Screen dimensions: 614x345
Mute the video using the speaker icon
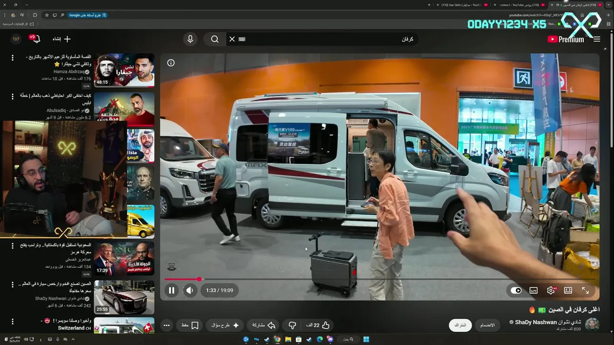click(190, 290)
